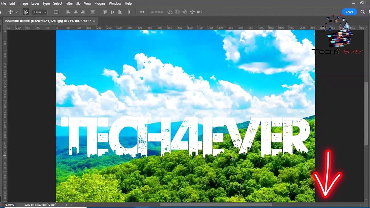Open the 3D menu
This screenshot has width=370, height=208.
tap(78, 3)
